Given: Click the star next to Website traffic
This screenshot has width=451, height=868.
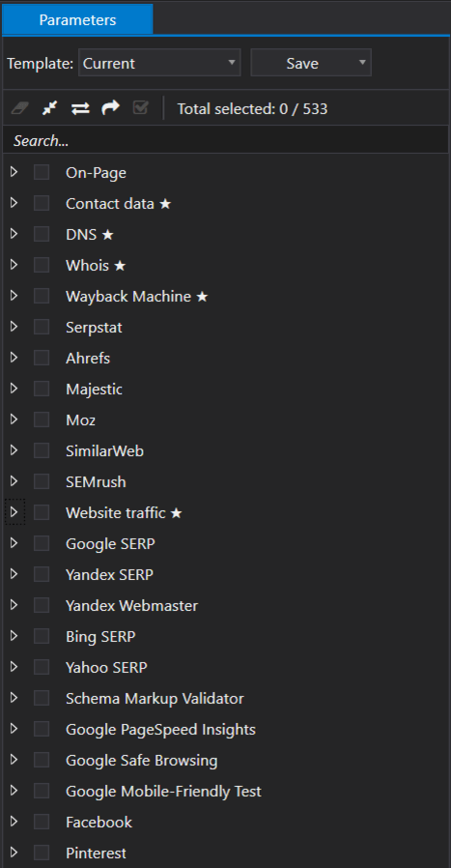Looking at the screenshot, I should (176, 513).
